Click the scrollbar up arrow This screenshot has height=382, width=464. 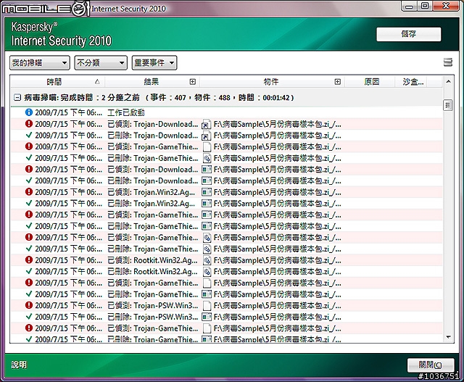(448, 82)
